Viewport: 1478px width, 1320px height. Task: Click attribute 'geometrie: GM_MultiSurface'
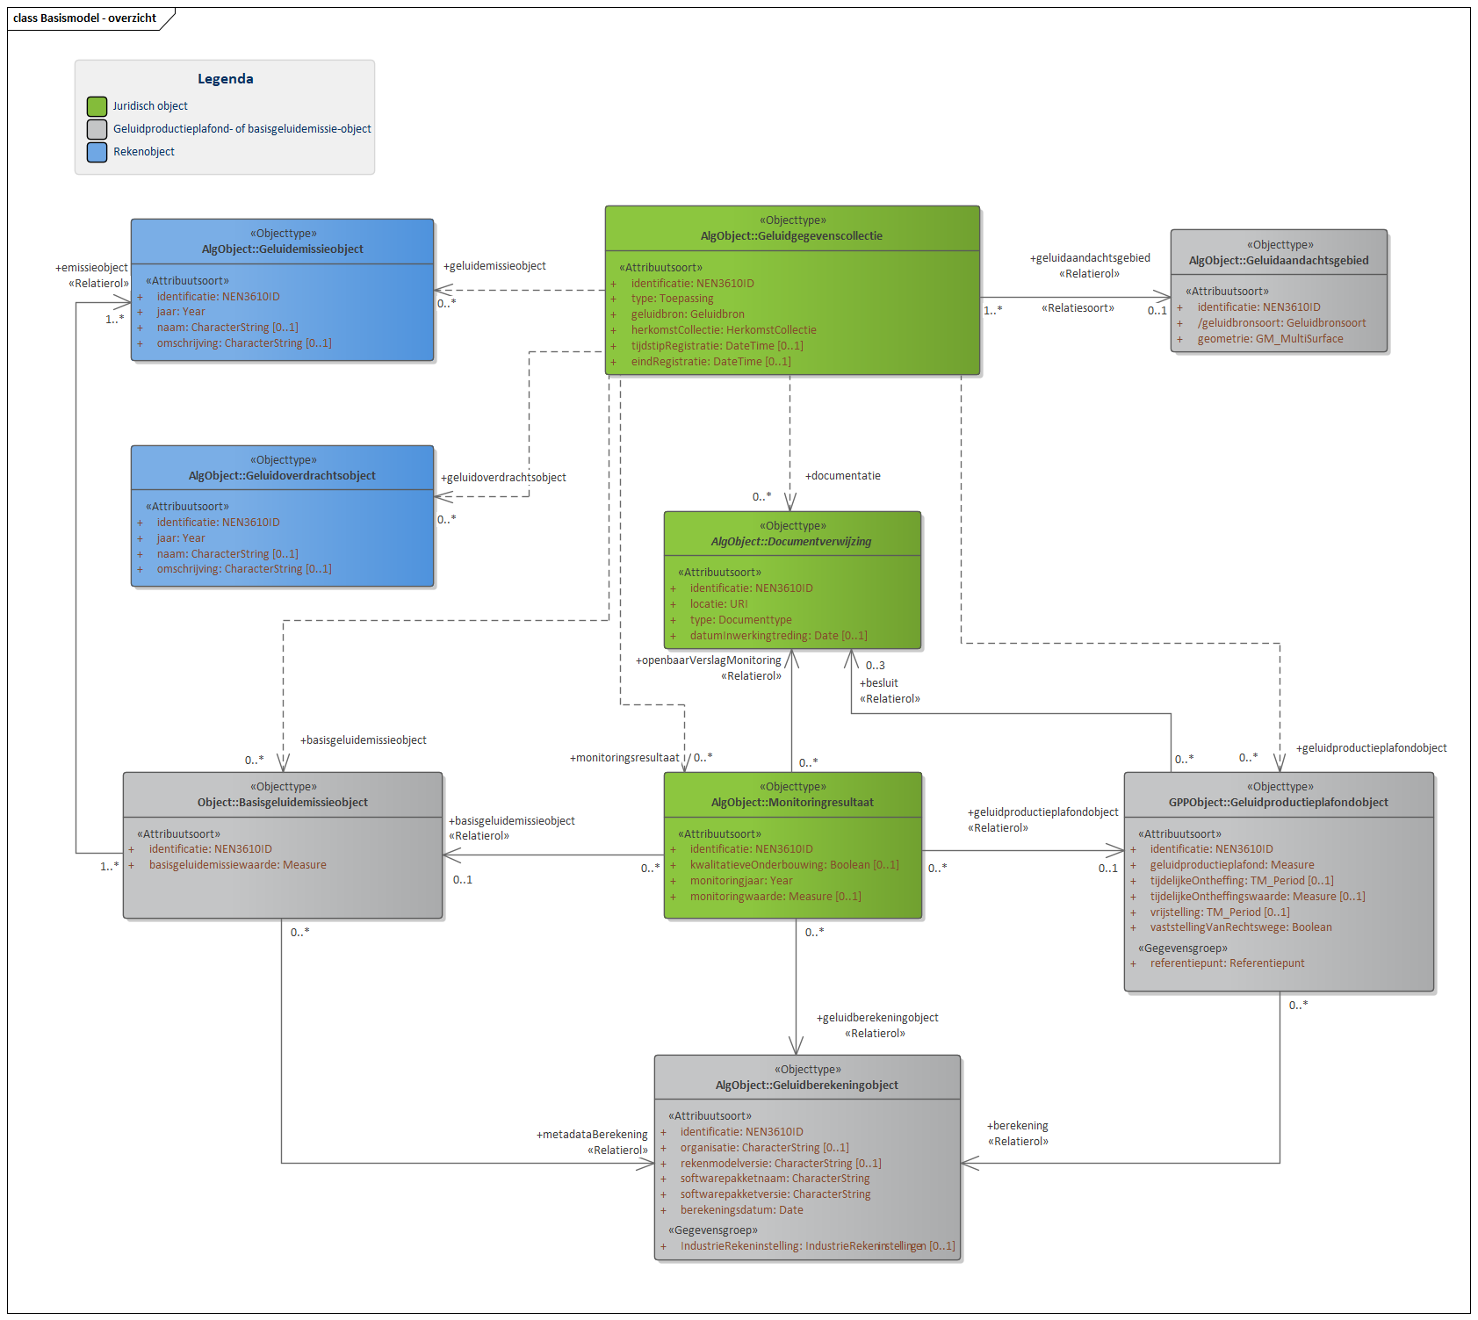point(1270,339)
